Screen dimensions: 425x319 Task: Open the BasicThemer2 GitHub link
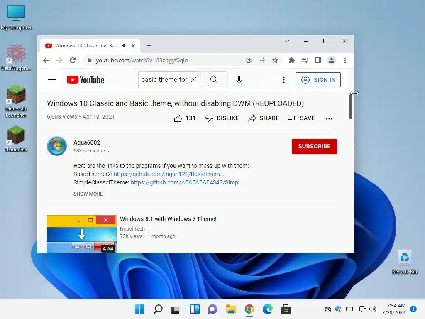coord(169,174)
